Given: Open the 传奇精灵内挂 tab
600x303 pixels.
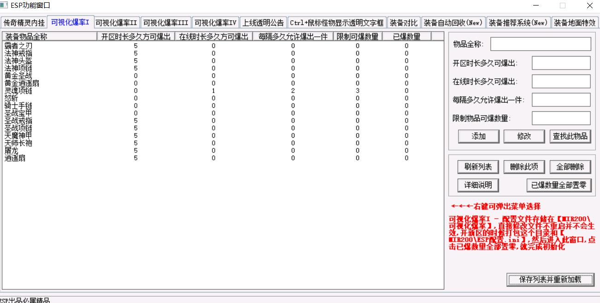Looking at the screenshot, I should click(x=24, y=23).
